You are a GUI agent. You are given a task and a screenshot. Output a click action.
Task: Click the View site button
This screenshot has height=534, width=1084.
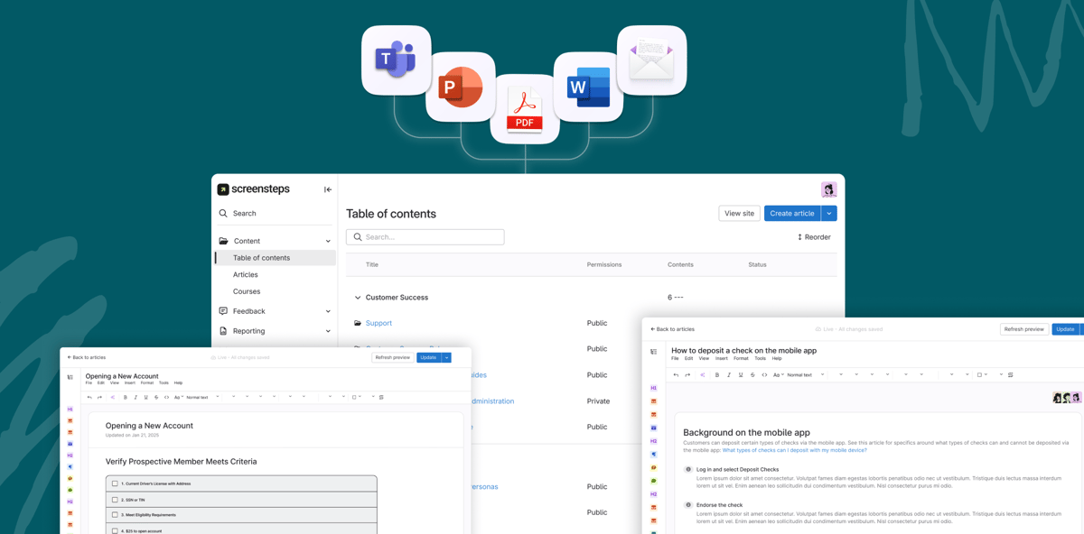[x=739, y=214]
